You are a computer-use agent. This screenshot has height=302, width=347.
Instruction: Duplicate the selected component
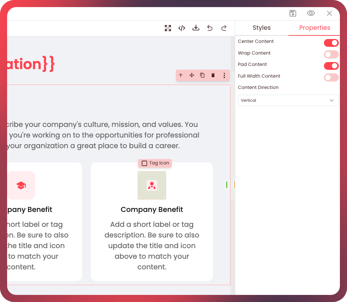click(202, 75)
